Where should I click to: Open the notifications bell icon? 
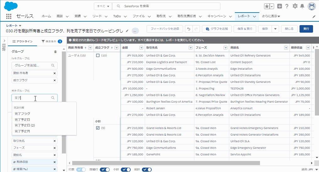[302, 6]
